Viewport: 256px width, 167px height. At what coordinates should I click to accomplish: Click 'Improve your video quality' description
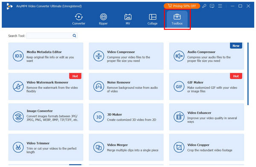coord(212,120)
